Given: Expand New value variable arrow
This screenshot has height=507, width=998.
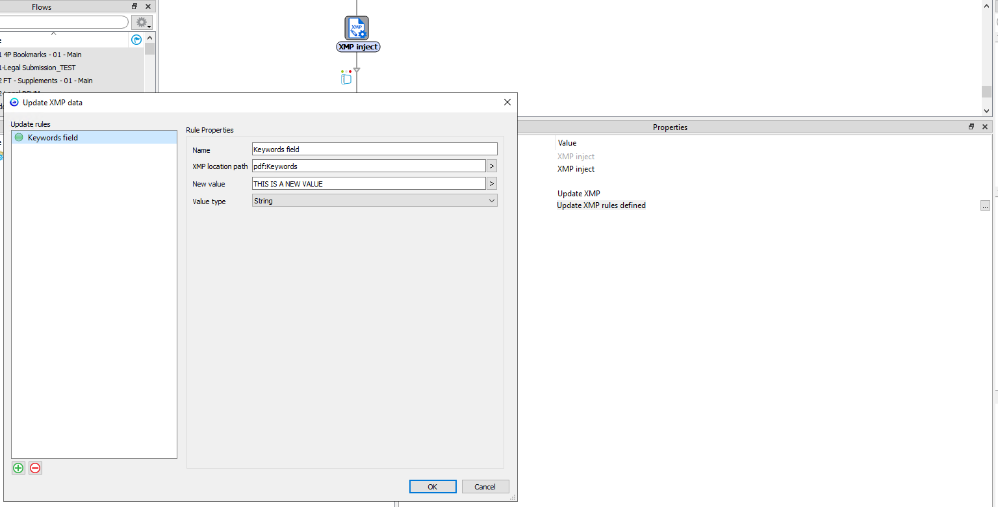Looking at the screenshot, I should click(492, 184).
